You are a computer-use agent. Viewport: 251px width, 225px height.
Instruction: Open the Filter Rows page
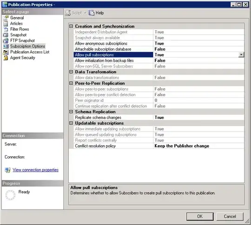click(20, 29)
